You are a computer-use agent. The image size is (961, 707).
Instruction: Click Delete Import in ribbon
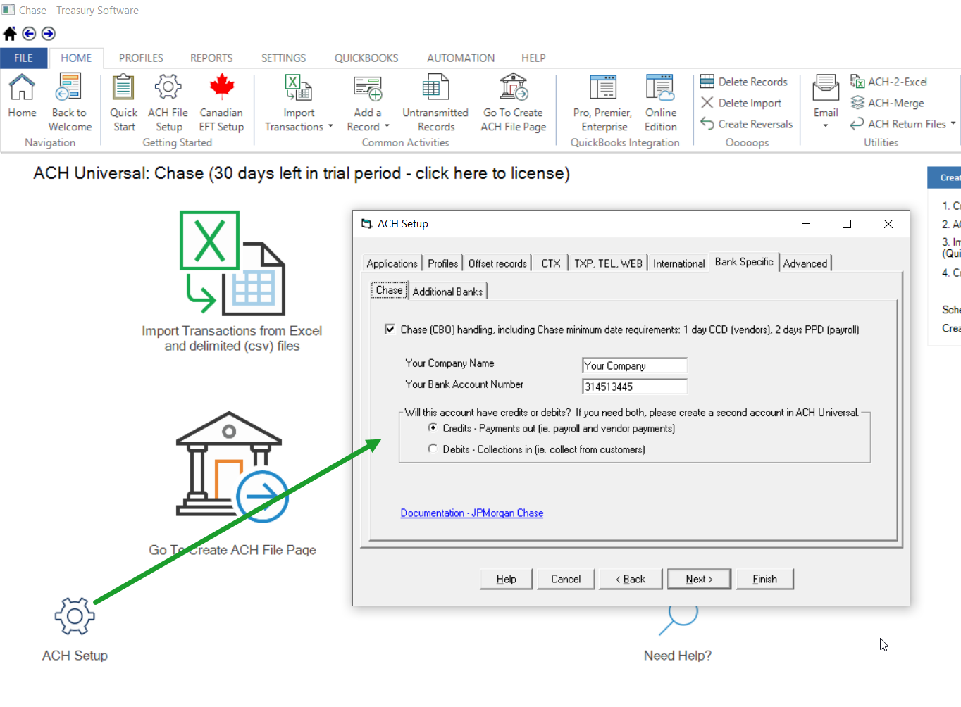pyautogui.click(x=741, y=103)
